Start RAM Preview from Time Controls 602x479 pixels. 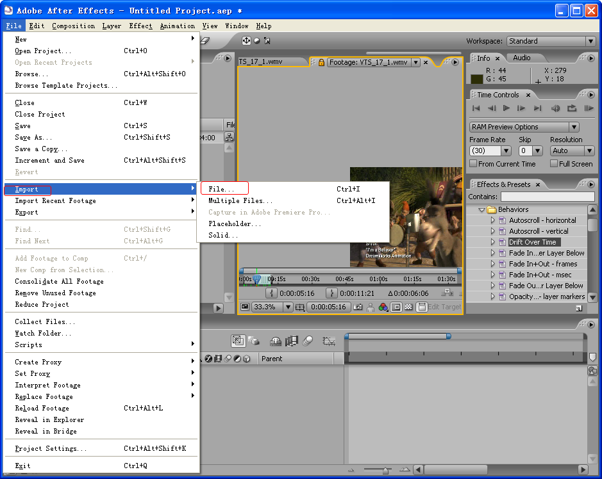(589, 108)
